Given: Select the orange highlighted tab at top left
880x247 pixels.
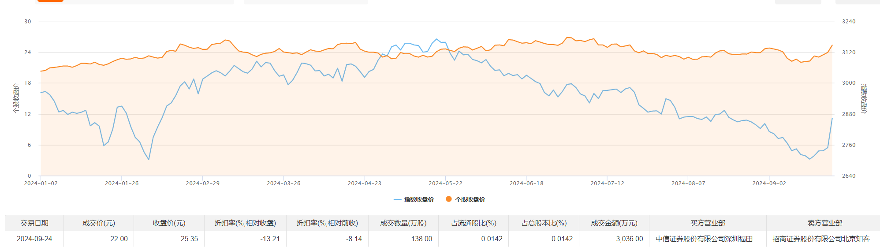Looking at the screenshot, I should coord(50,1).
